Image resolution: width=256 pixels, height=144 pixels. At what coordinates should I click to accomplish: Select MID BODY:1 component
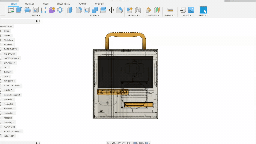point(10,54)
